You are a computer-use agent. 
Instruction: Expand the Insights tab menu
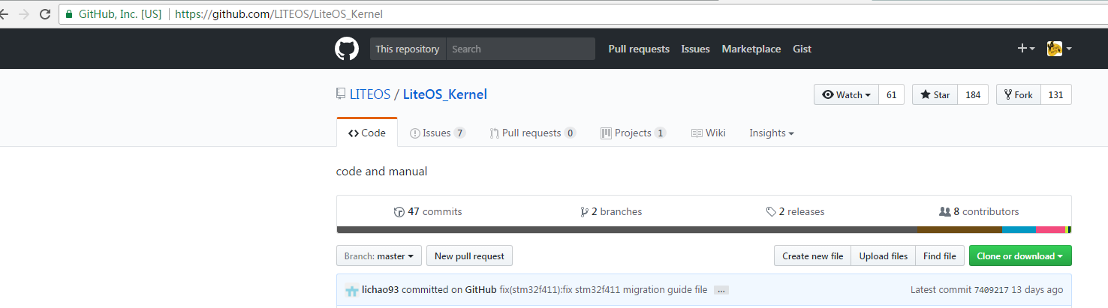[771, 133]
